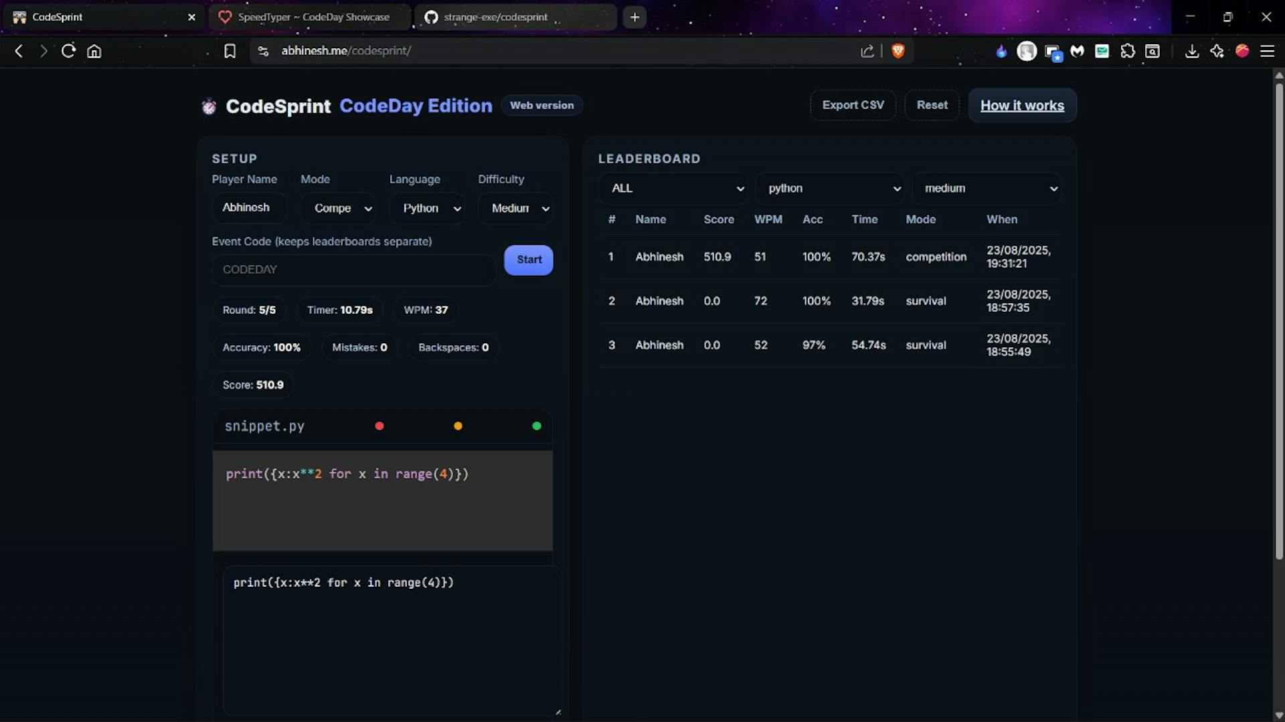The width and height of the screenshot is (1285, 722).
Task: Open site settings icon in address bar
Action: 263,51
